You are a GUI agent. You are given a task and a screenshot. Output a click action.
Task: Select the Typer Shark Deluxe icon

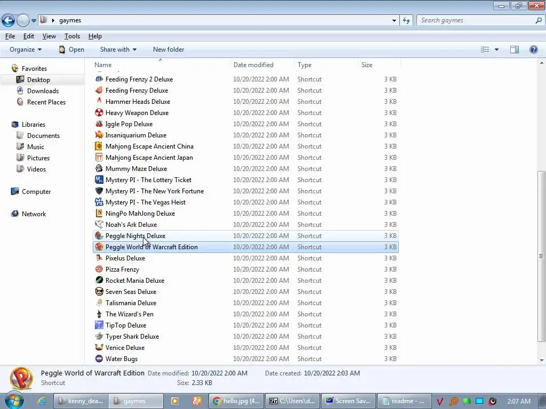click(99, 337)
